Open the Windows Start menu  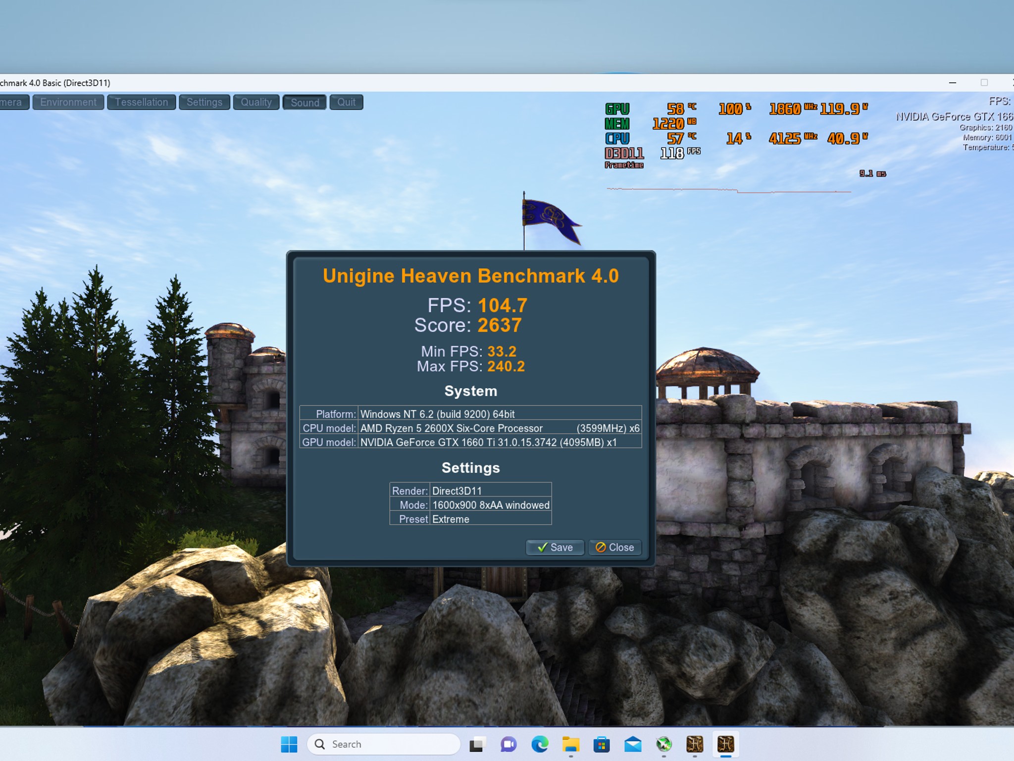pos(289,744)
